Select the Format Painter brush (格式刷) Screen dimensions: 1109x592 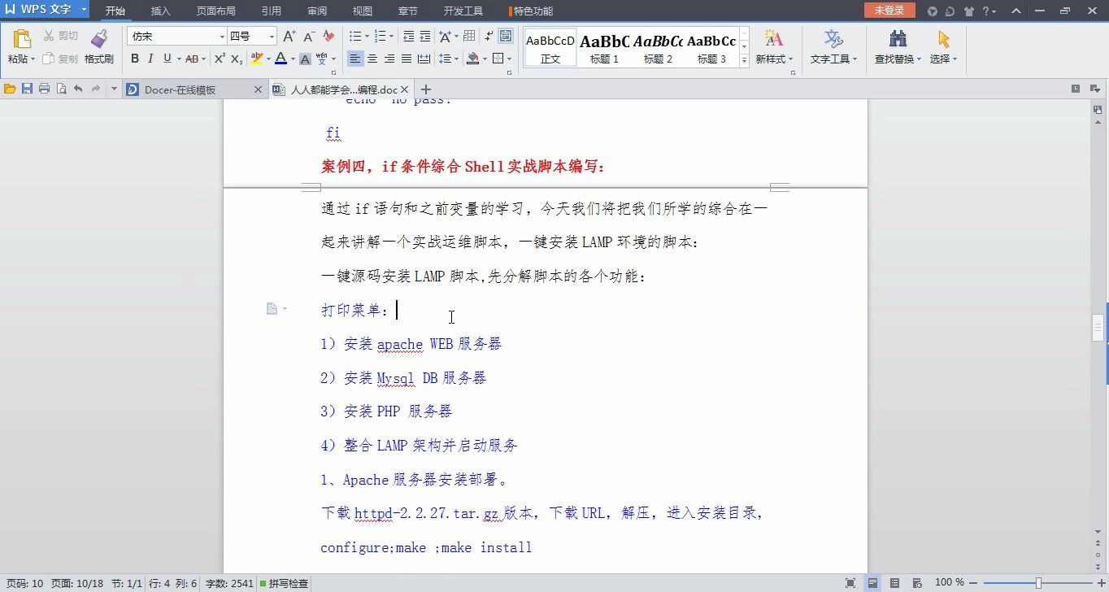click(x=99, y=47)
